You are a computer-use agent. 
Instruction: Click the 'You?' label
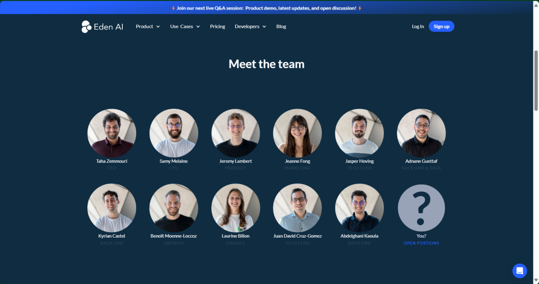coord(421,236)
